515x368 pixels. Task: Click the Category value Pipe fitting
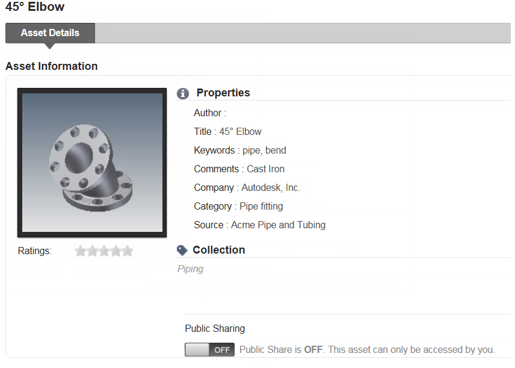point(261,207)
